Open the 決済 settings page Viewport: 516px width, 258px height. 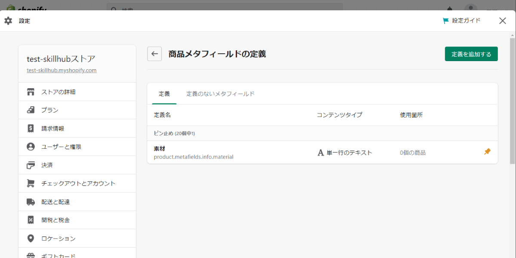click(x=77, y=165)
